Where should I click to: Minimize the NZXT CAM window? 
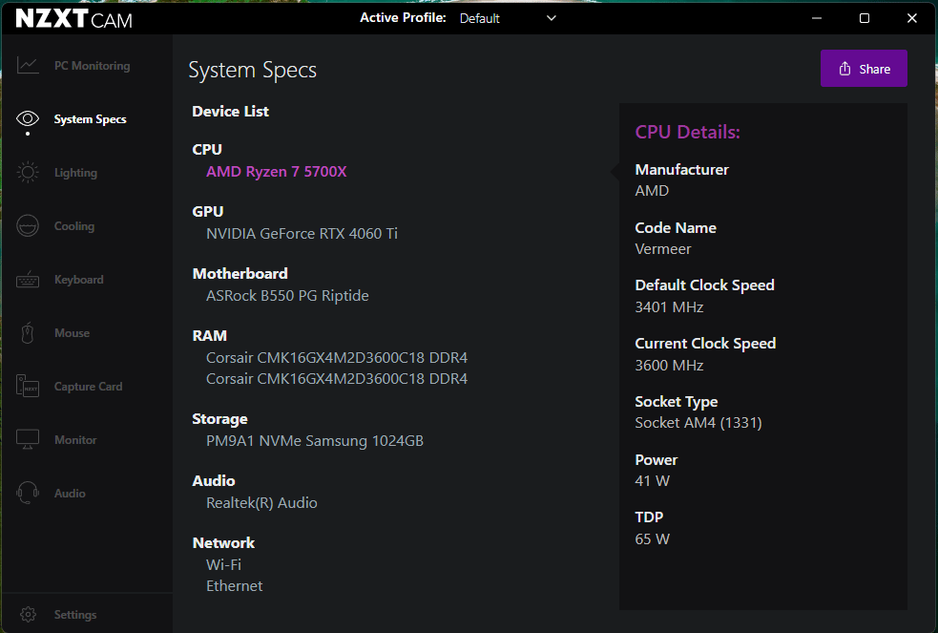(817, 18)
